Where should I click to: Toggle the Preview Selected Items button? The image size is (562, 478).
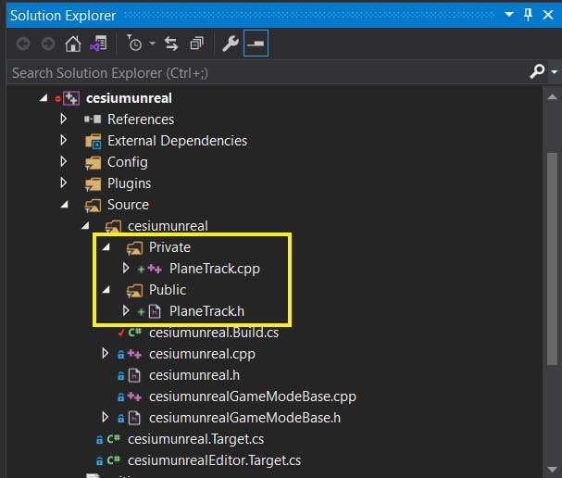click(256, 44)
